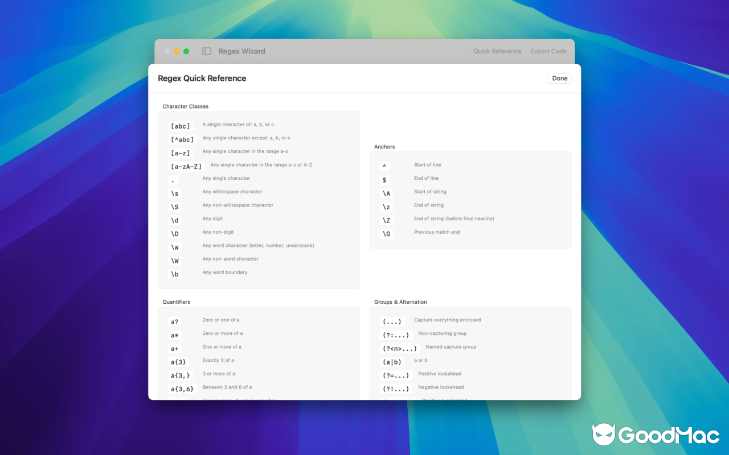
Task: Dismiss the sheet with the Done button
Action: pos(559,78)
